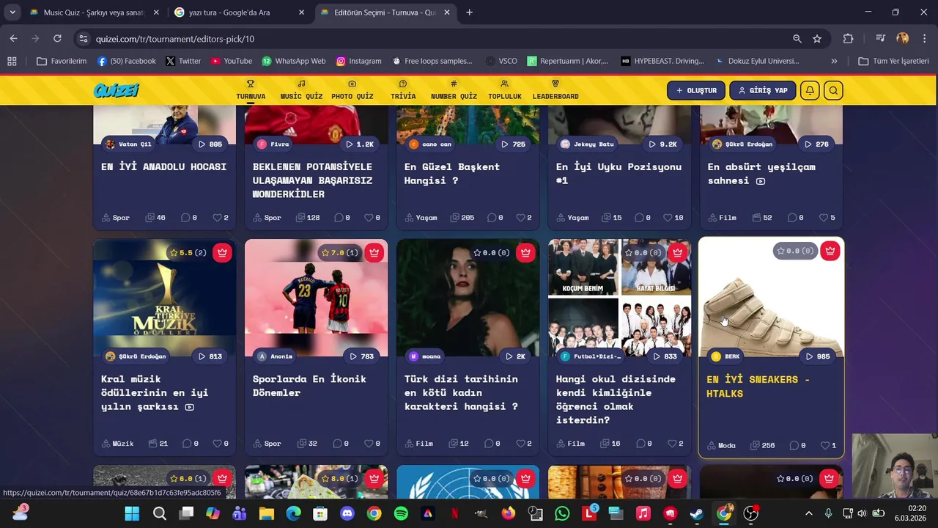
Task: Open the site search magnifier icon
Action: pos(833,90)
